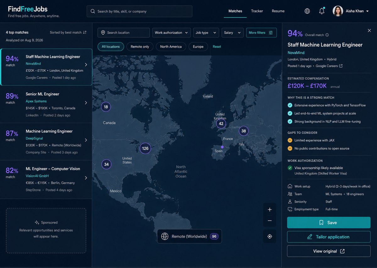The width and height of the screenshot is (377, 268).
Task: Open the Apex Systems company link
Action: (36, 101)
